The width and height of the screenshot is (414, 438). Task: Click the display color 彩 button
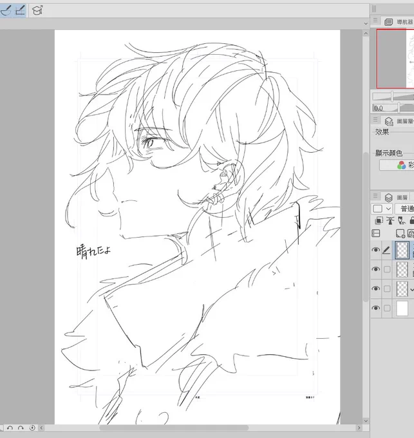tap(397, 165)
